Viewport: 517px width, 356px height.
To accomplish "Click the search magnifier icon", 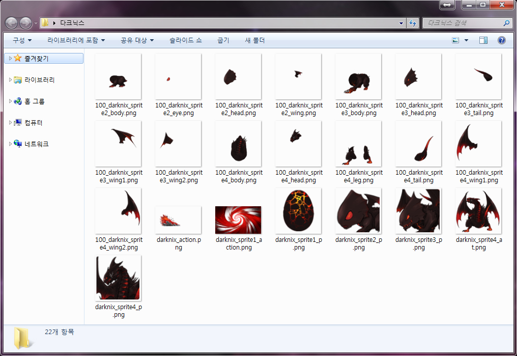I will tap(506, 23).
